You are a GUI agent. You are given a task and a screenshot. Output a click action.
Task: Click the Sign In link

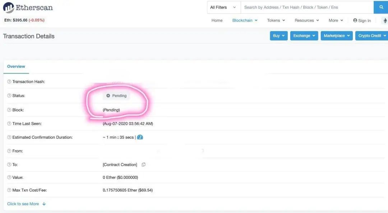coord(362,20)
